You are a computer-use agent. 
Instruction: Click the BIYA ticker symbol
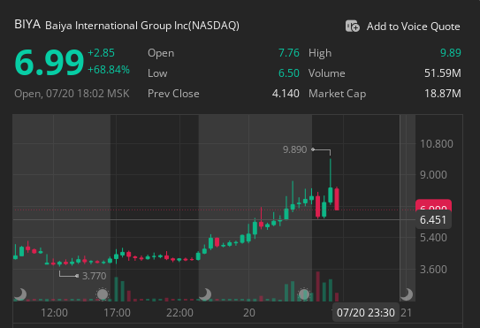(x=27, y=25)
